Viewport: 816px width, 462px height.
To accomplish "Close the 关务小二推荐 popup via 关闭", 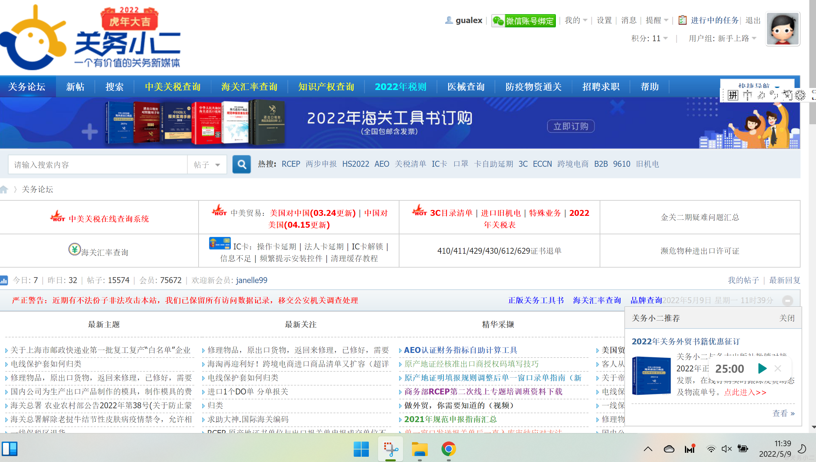I will [x=787, y=318].
